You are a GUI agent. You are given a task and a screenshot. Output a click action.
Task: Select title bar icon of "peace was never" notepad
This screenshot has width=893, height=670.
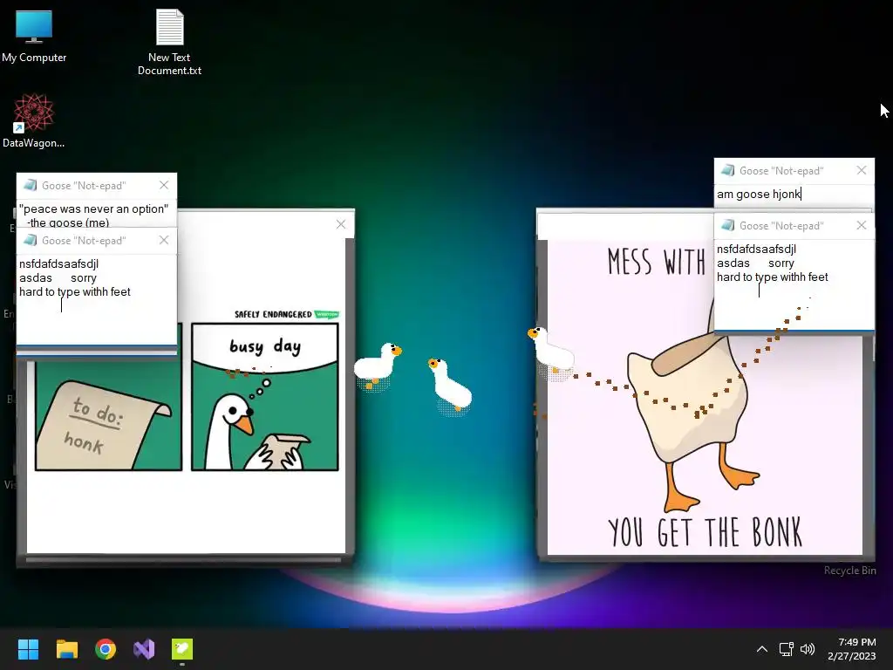coord(31,185)
